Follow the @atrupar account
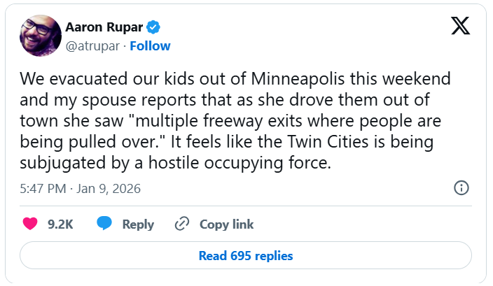 (150, 46)
